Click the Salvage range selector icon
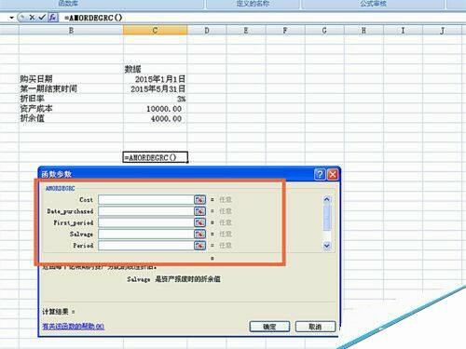 pyautogui.click(x=199, y=234)
